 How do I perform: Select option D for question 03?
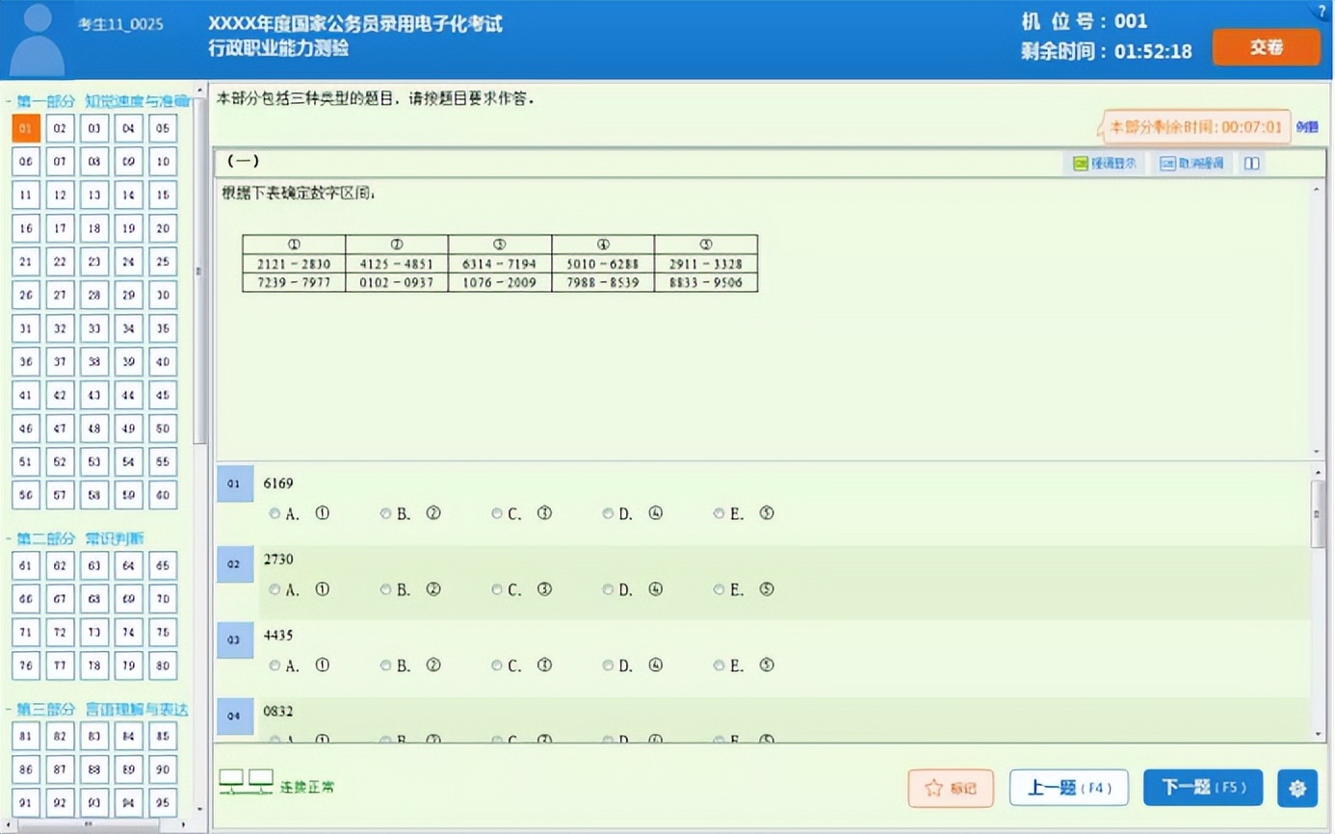608,665
